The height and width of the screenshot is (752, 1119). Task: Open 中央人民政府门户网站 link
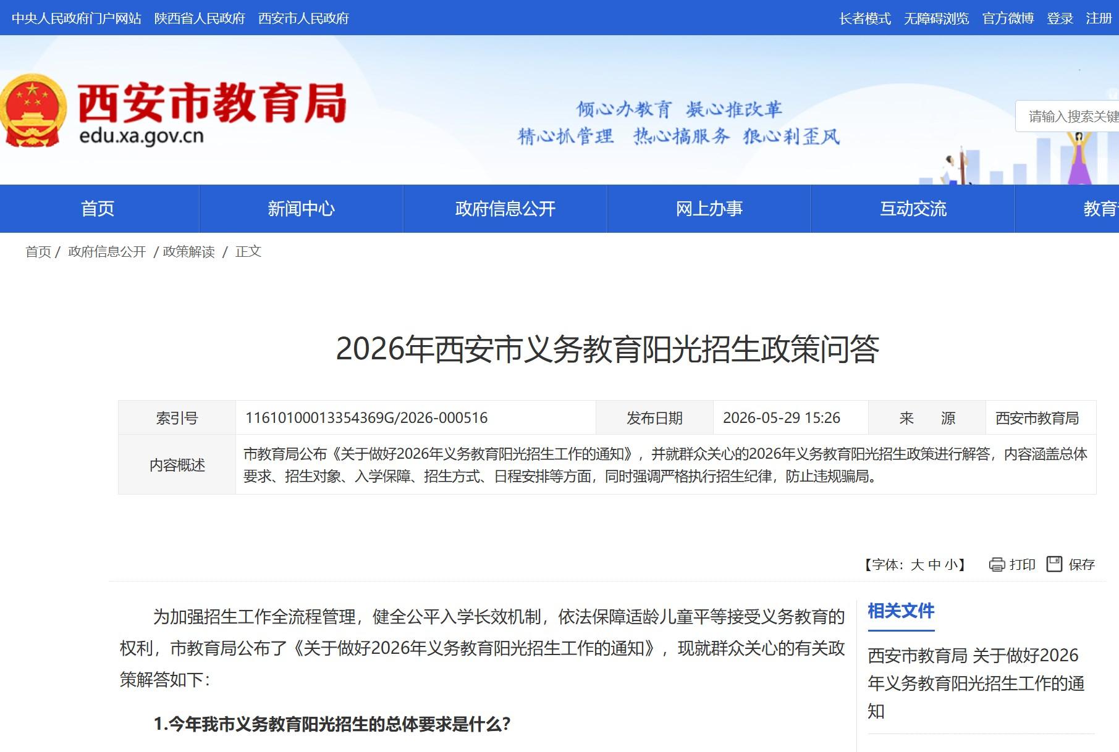(x=77, y=19)
